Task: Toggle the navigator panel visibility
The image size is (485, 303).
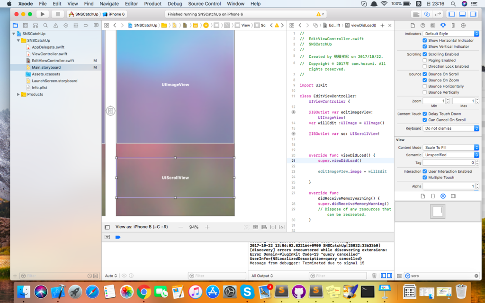Action: [451, 14]
